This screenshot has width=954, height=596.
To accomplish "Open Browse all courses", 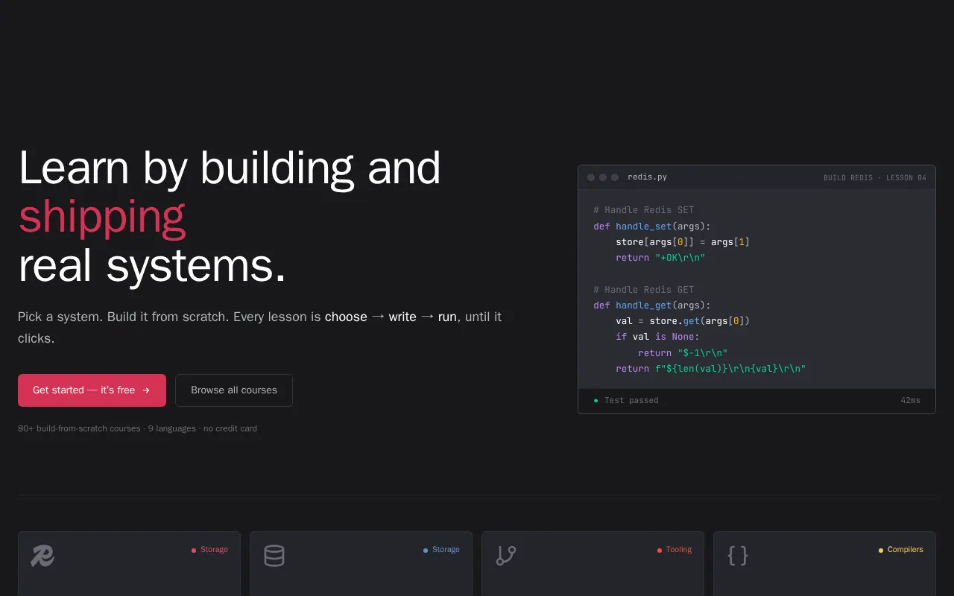I will (x=234, y=390).
